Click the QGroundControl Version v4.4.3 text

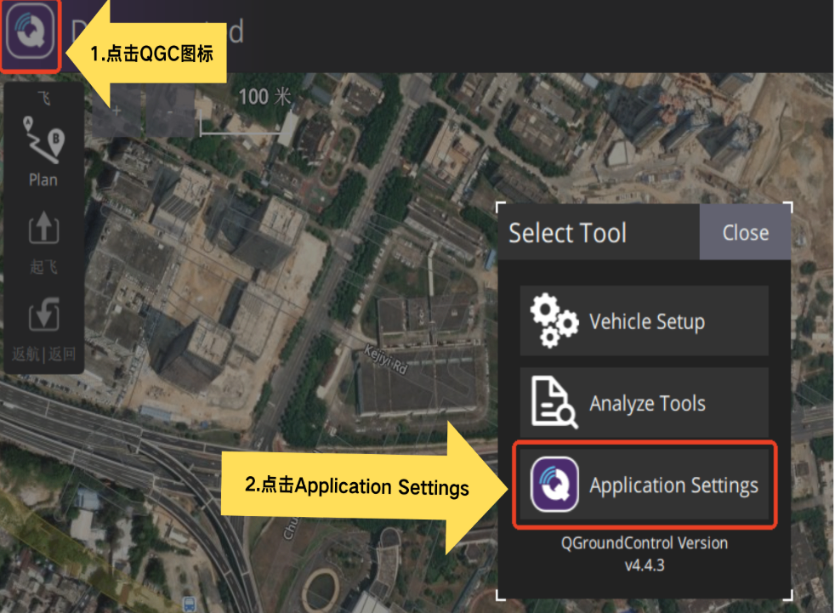(645, 553)
